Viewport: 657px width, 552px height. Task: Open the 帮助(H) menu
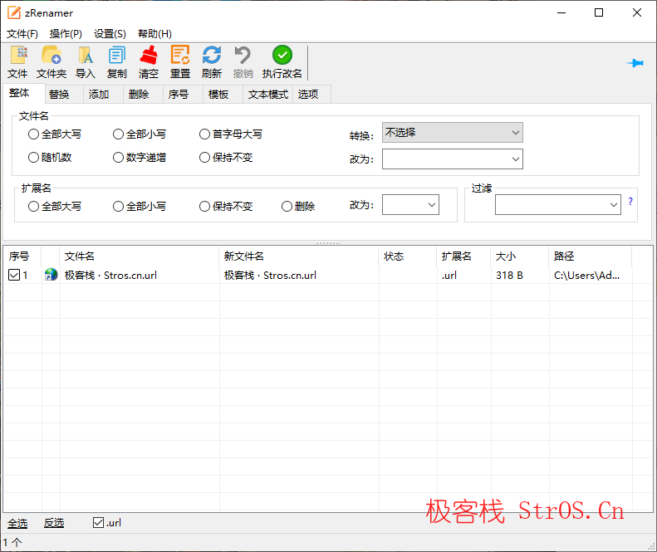tap(154, 34)
